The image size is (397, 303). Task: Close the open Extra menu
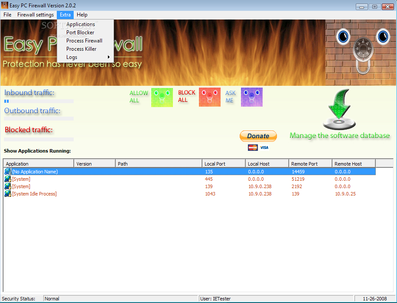[65, 15]
